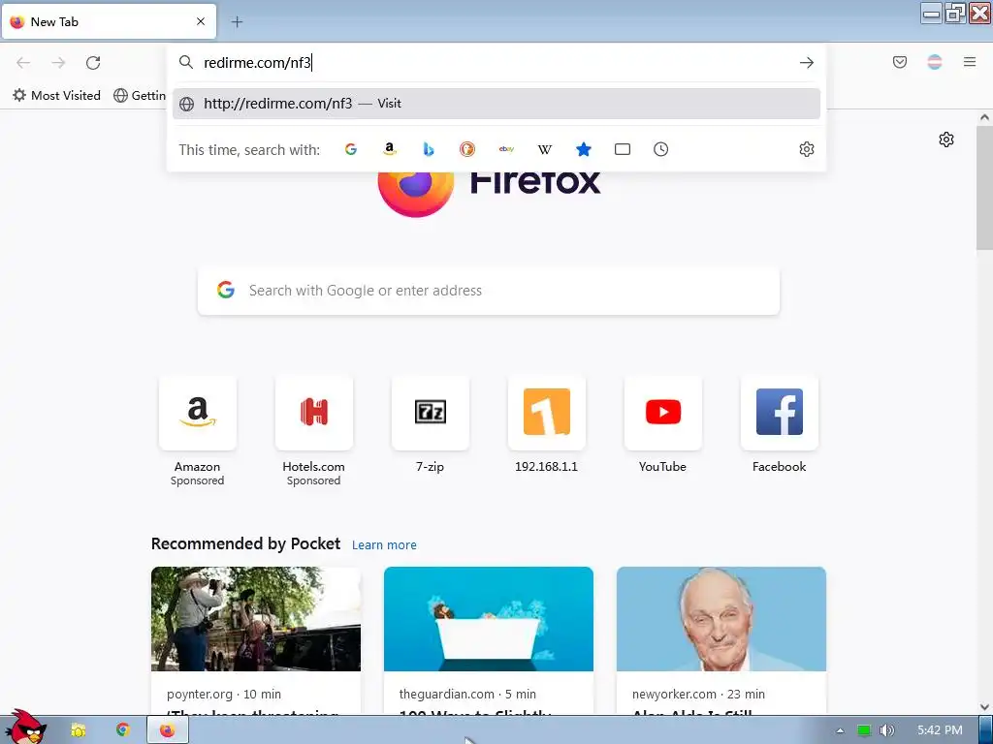Click the 5:42 PM clock
The height and width of the screenshot is (744, 993).
click(940, 730)
